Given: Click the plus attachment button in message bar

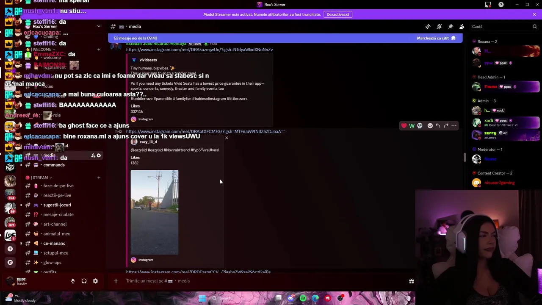Looking at the screenshot, I should point(116,281).
